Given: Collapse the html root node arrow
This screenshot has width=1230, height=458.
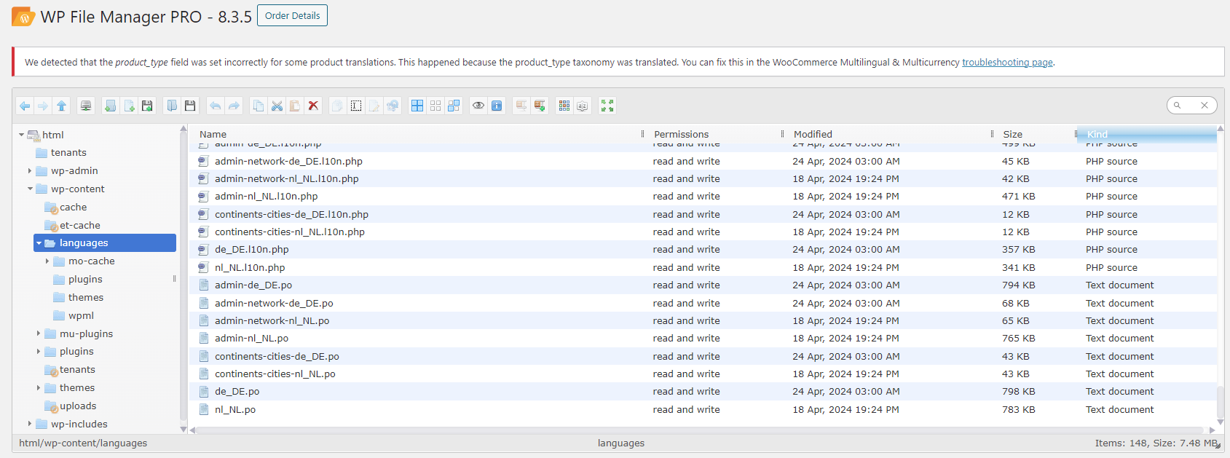Looking at the screenshot, I should coord(22,135).
